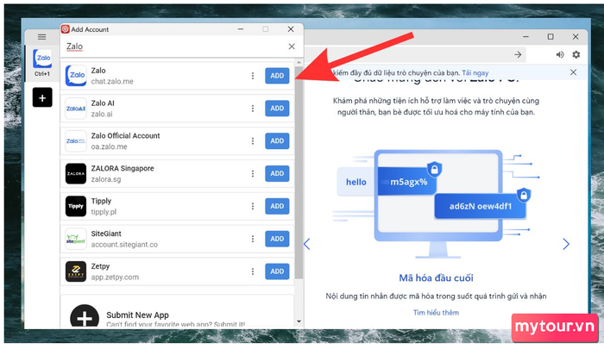604x349 pixels.
Task: Maximize the main Zalo window
Action: click(x=551, y=36)
